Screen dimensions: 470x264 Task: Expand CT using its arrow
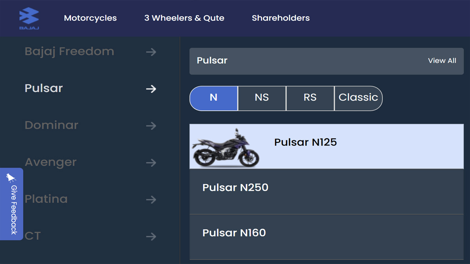(151, 237)
